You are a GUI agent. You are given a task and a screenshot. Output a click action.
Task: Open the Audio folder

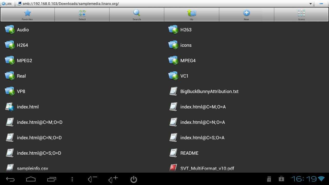(x=23, y=30)
